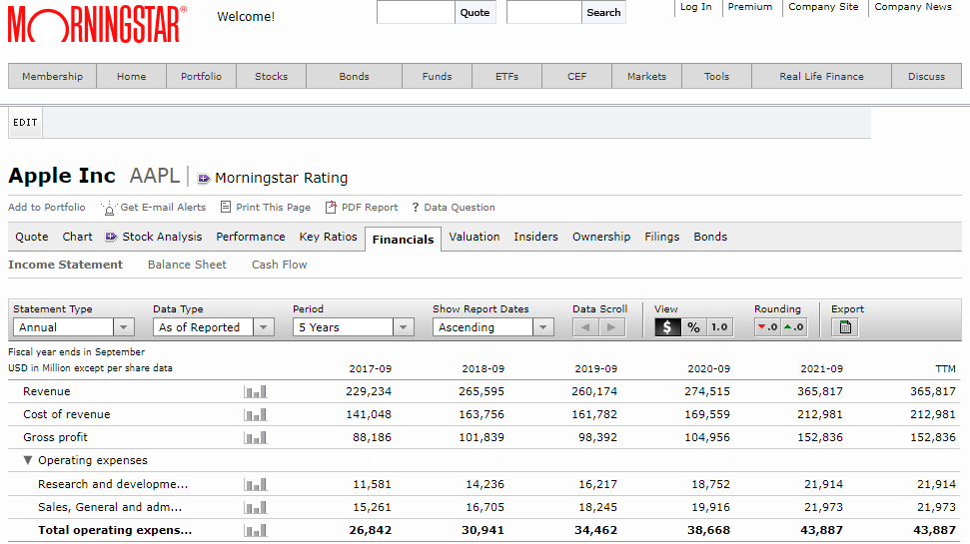Switch to the Insiders tab

(x=535, y=237)
